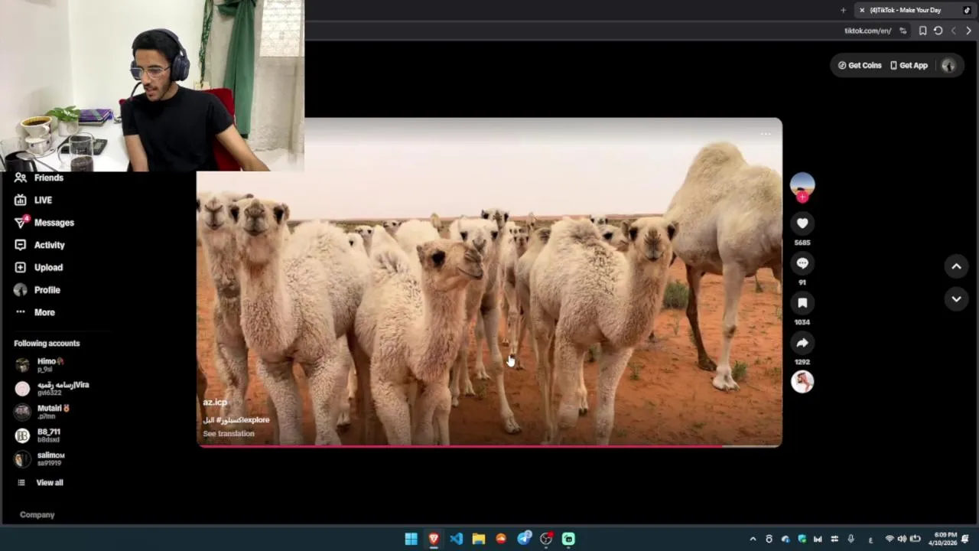Save the video with the bookmark icon
This screenshot has width=979, height=551.
pos(802,303)
